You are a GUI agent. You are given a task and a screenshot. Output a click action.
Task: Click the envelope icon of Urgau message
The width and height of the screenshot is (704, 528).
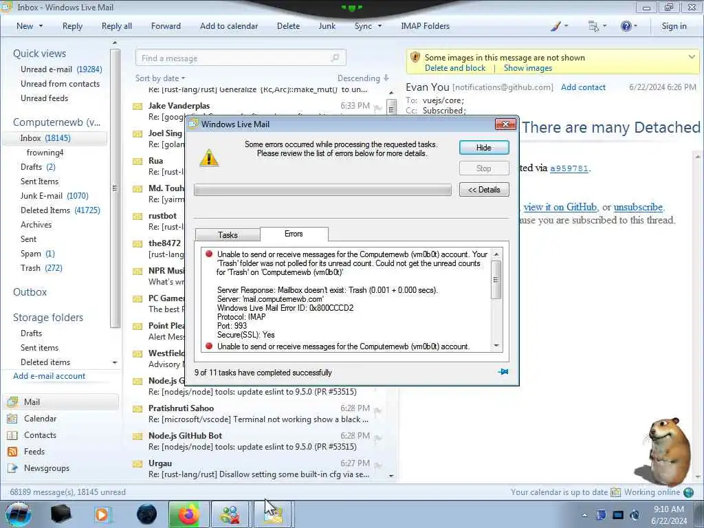pos(137,463)
